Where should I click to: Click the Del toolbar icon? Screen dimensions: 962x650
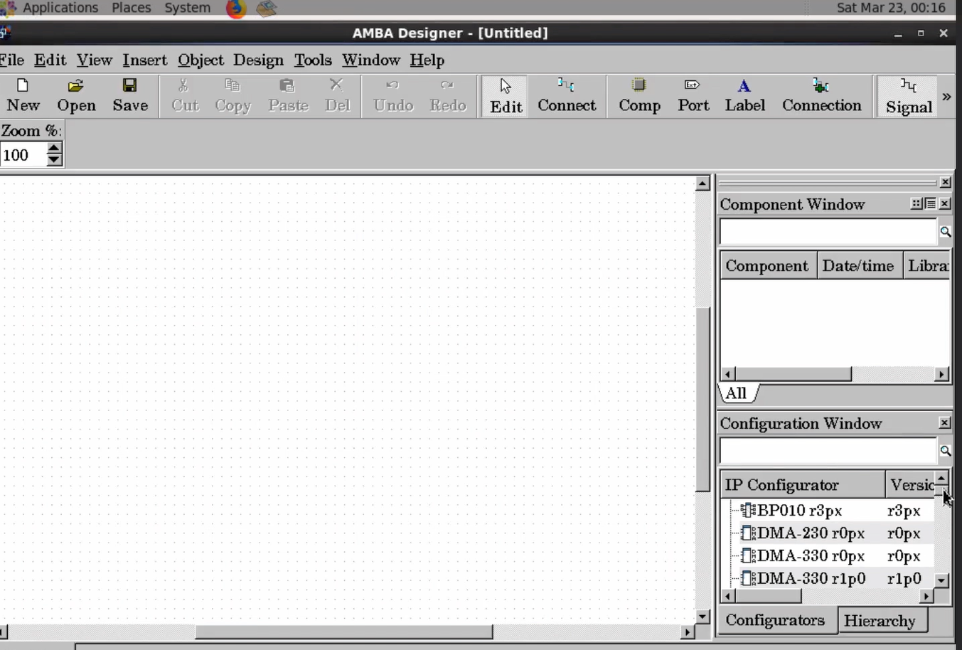click(x=337, y=96)
